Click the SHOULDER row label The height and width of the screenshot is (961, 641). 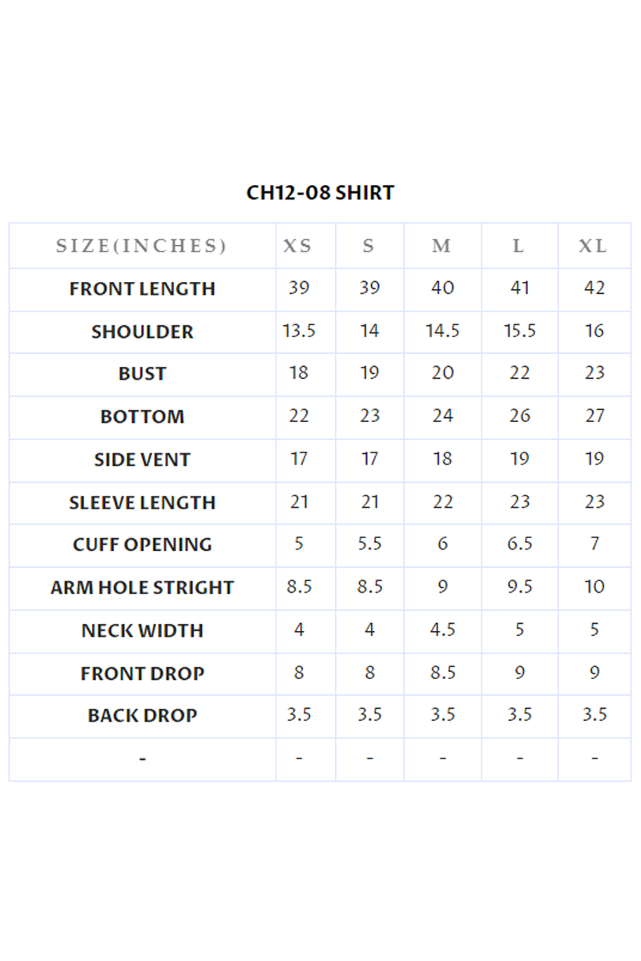(x=142, y=332)
